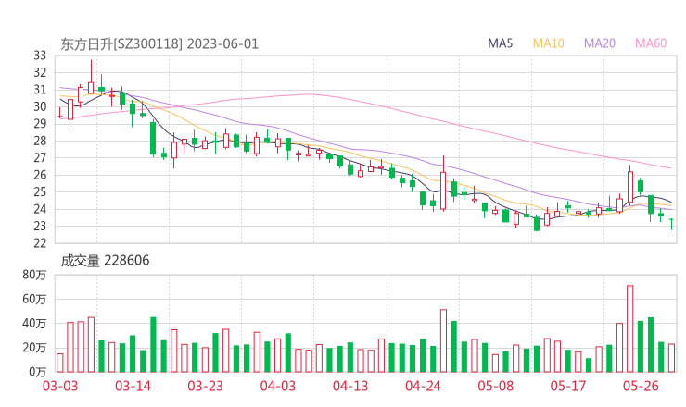This screenshot has height=407, width=686.
Task: Click the 20万 volume axis label
Action: coord(34,348)
